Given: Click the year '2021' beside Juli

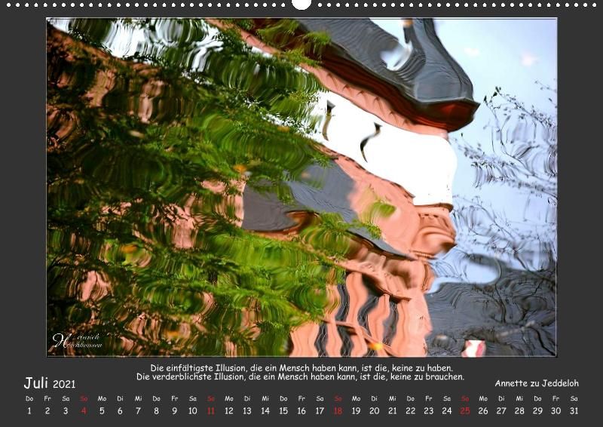Looking at the screenshot, I should pos(64,384).
